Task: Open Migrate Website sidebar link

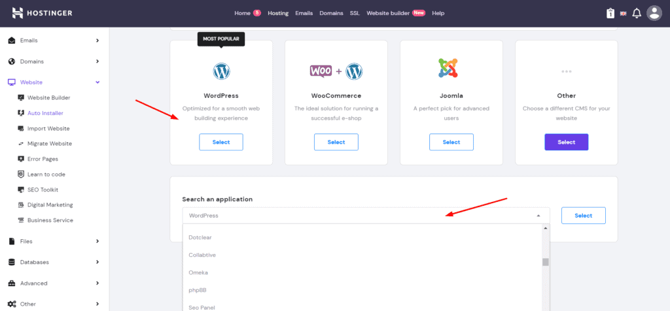Action: pos(50,144)
